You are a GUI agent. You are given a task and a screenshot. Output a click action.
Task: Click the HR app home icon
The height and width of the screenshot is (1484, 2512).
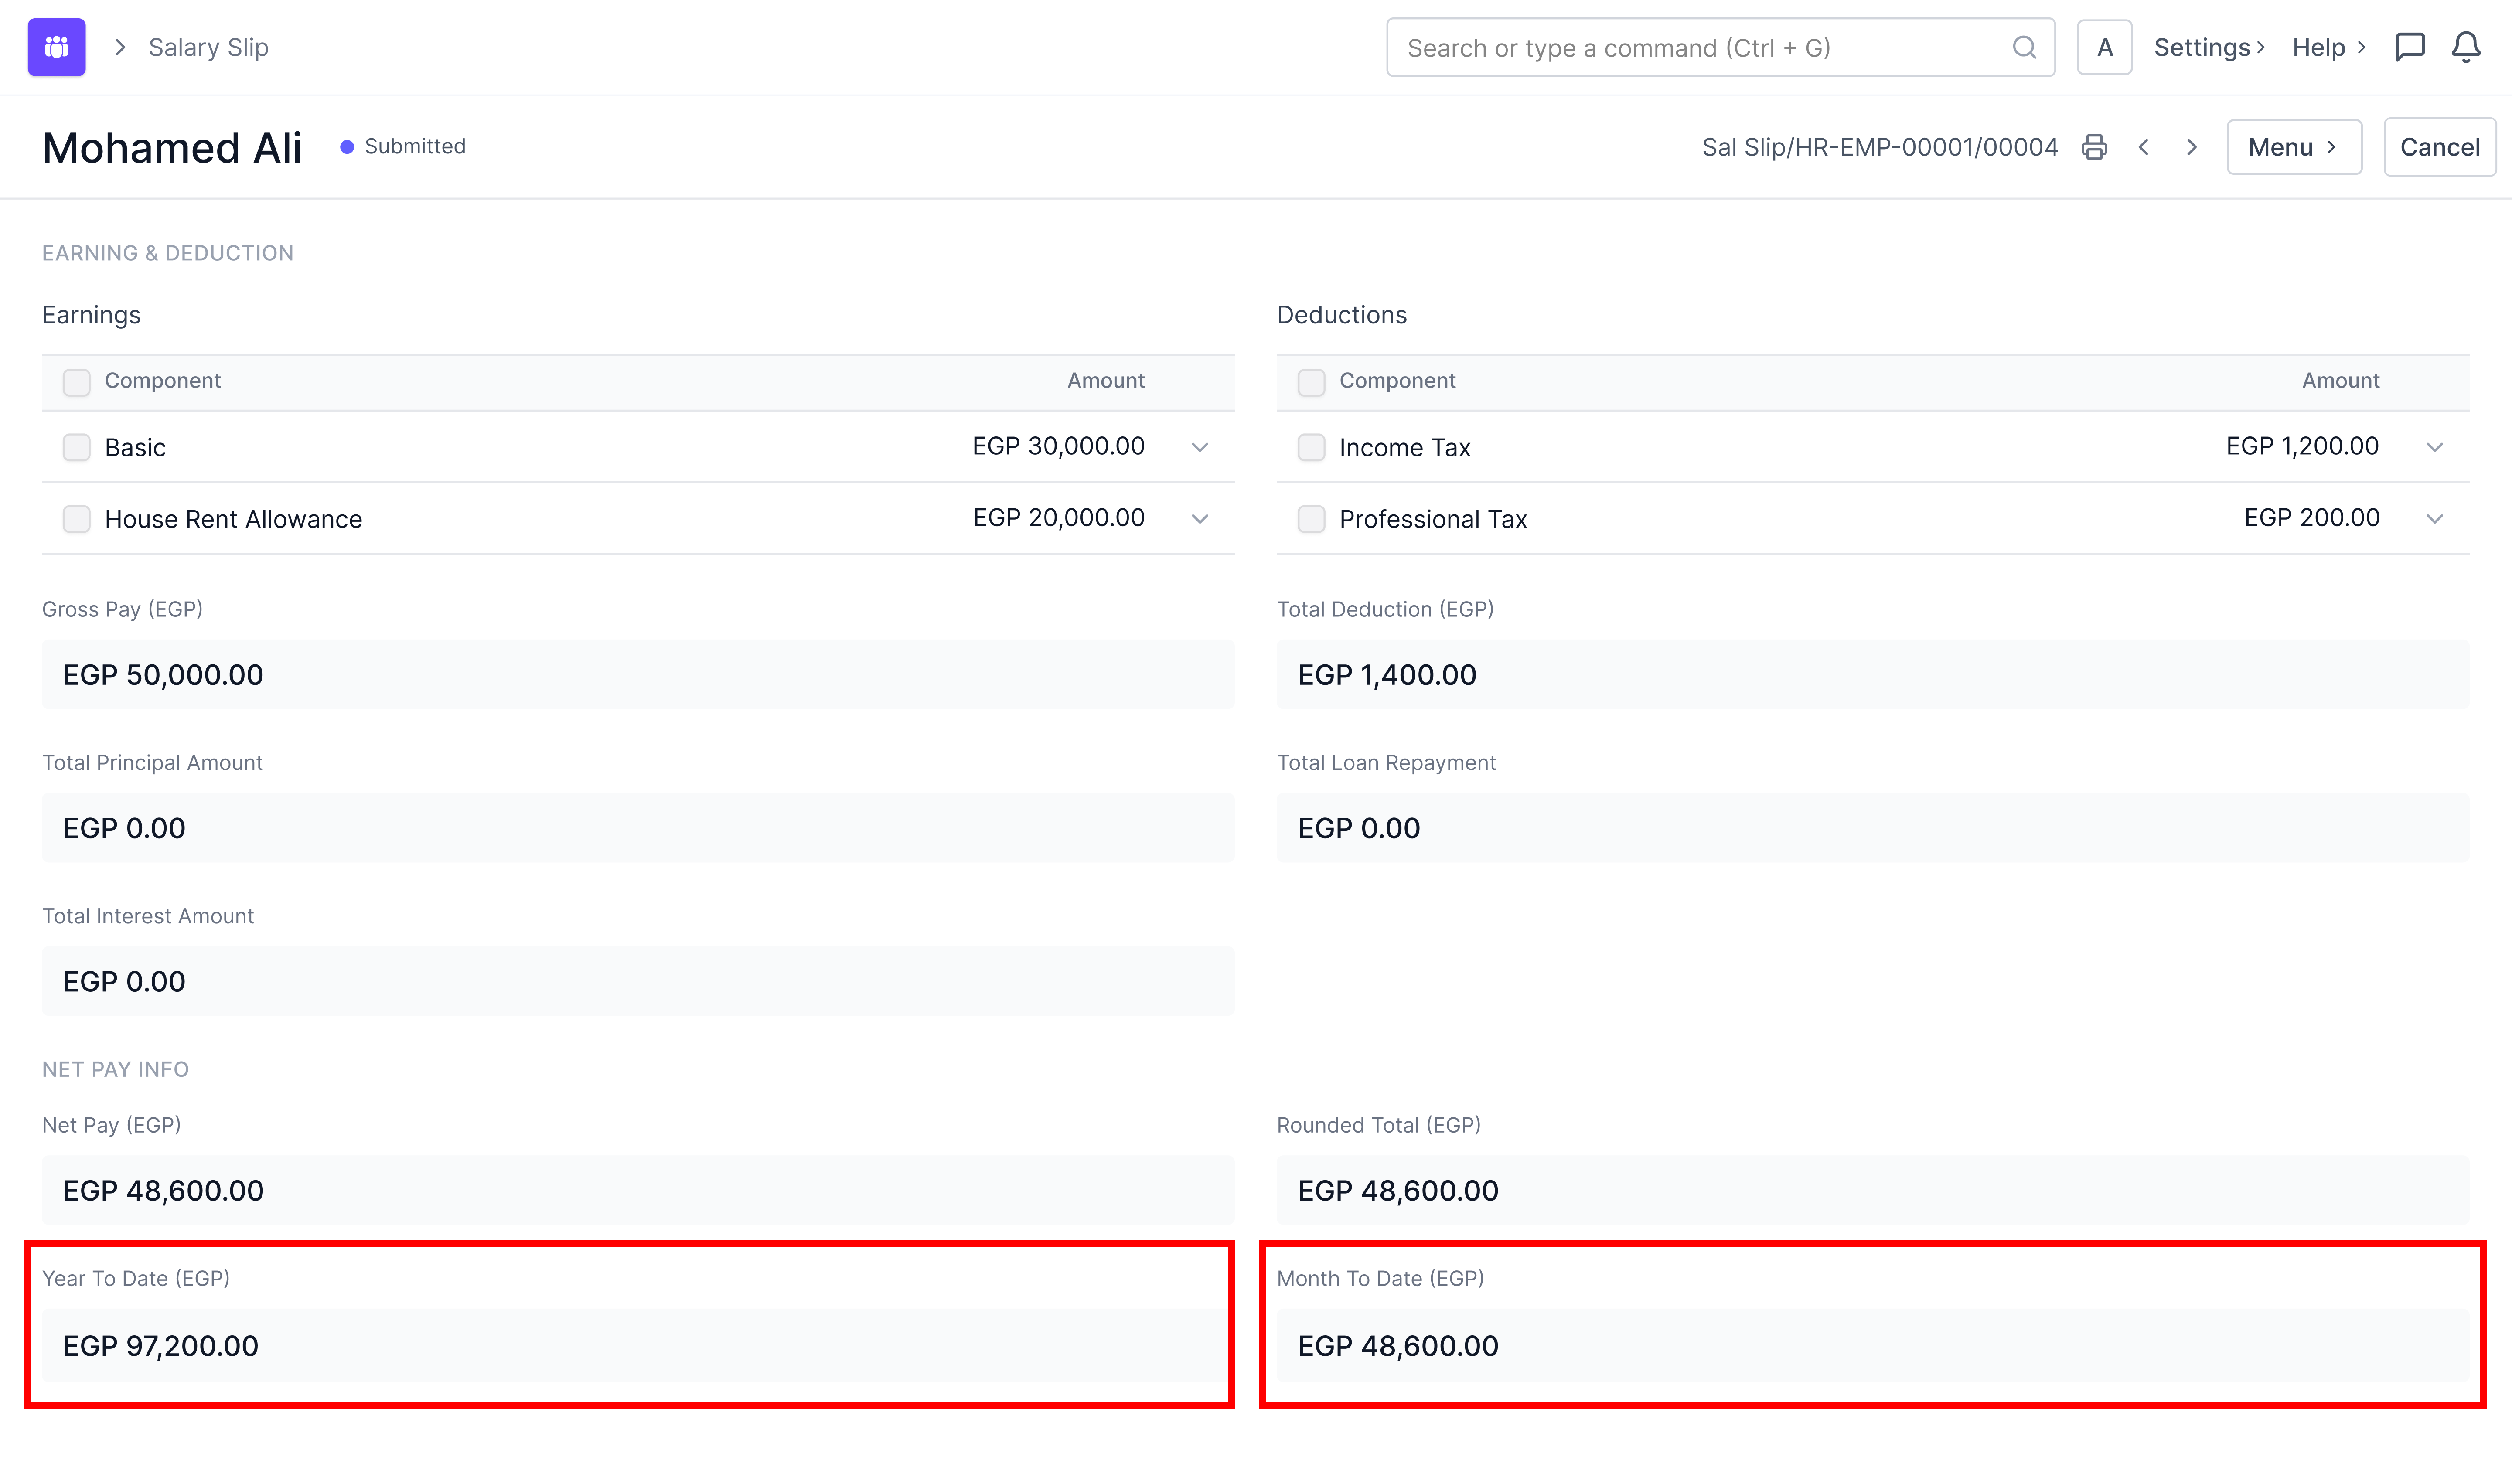(56, 47)
